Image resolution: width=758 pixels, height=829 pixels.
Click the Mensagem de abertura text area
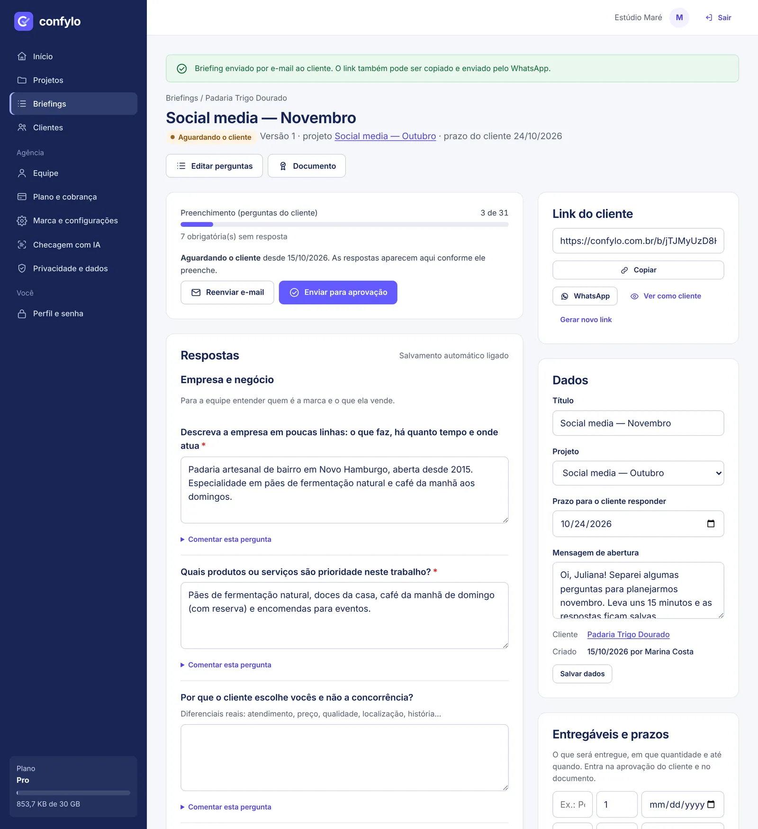[x=638, y=591]
